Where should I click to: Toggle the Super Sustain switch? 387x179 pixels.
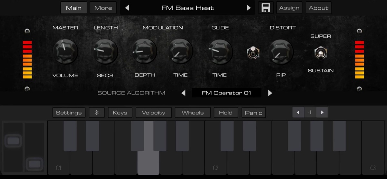tap(321, 53)
